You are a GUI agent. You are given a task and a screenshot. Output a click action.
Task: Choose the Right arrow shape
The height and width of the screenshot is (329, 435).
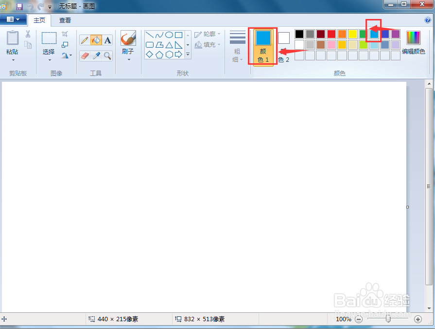pyautogui.click(x=179, y=55)
